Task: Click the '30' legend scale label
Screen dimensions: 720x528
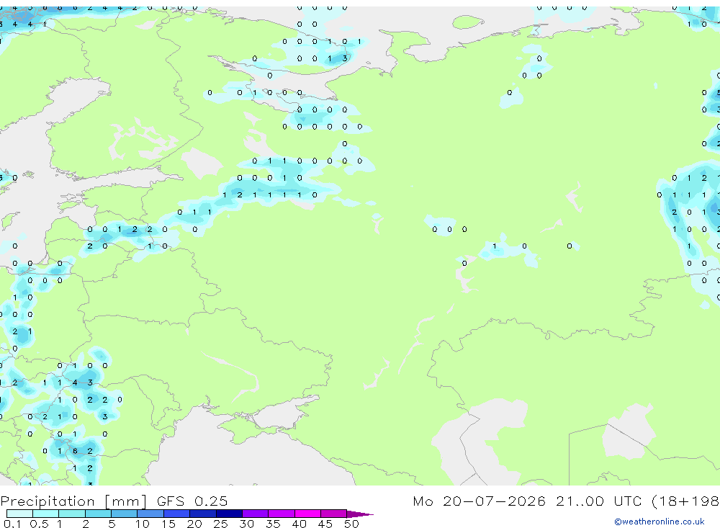Action: point(247,524)
